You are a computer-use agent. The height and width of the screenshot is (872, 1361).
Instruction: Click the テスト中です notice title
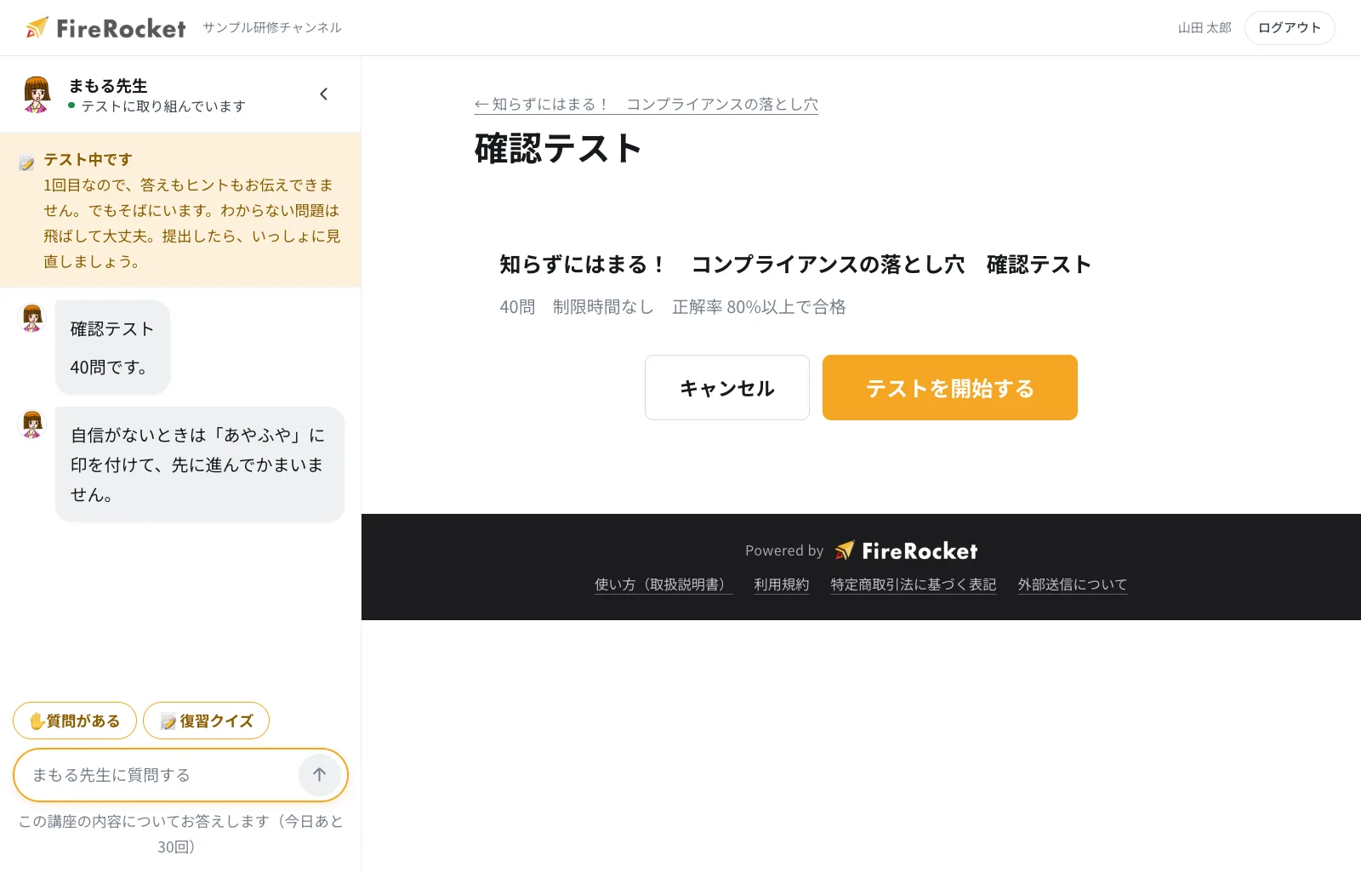pyautogui.click(x=88, y=160)
